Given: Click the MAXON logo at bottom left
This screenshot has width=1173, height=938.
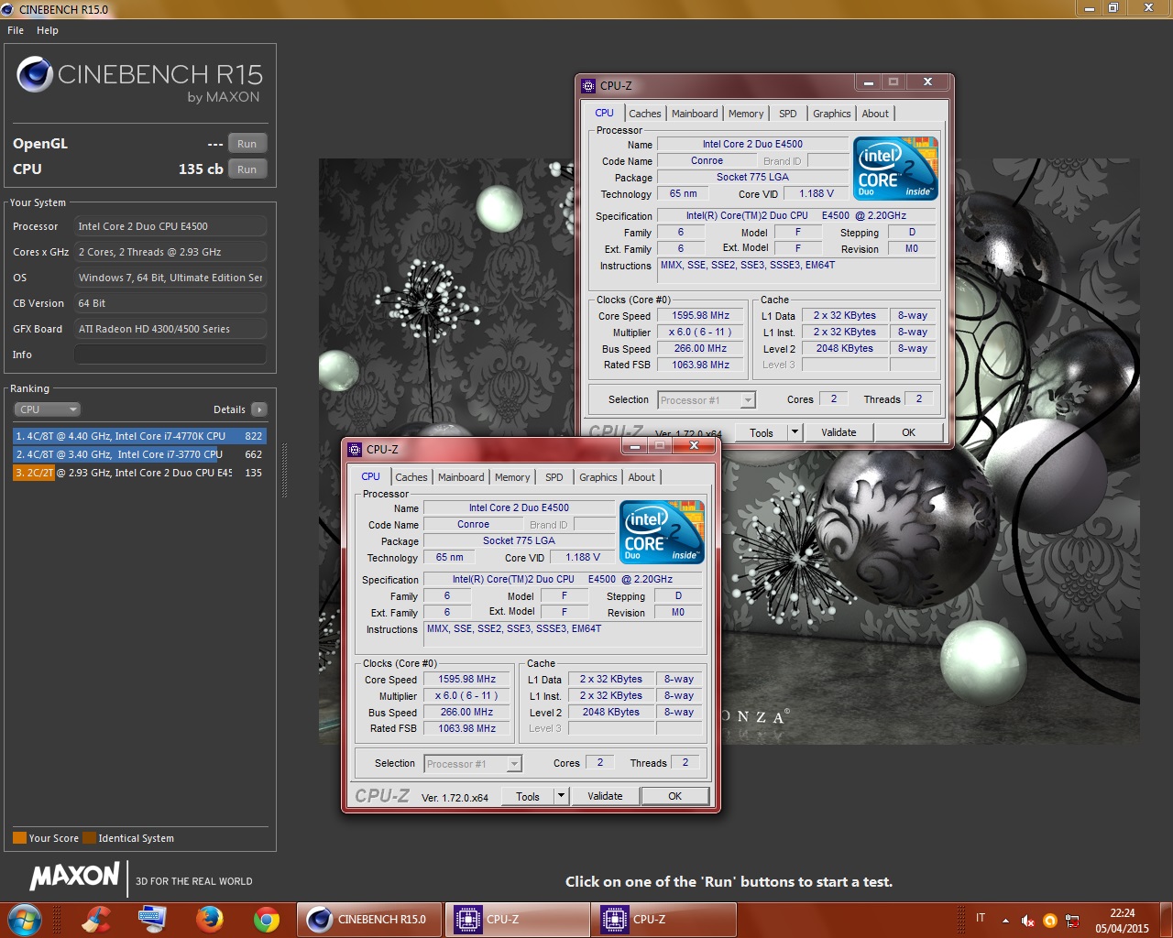Looking at the screenshot, I should (x=74, y=877).
